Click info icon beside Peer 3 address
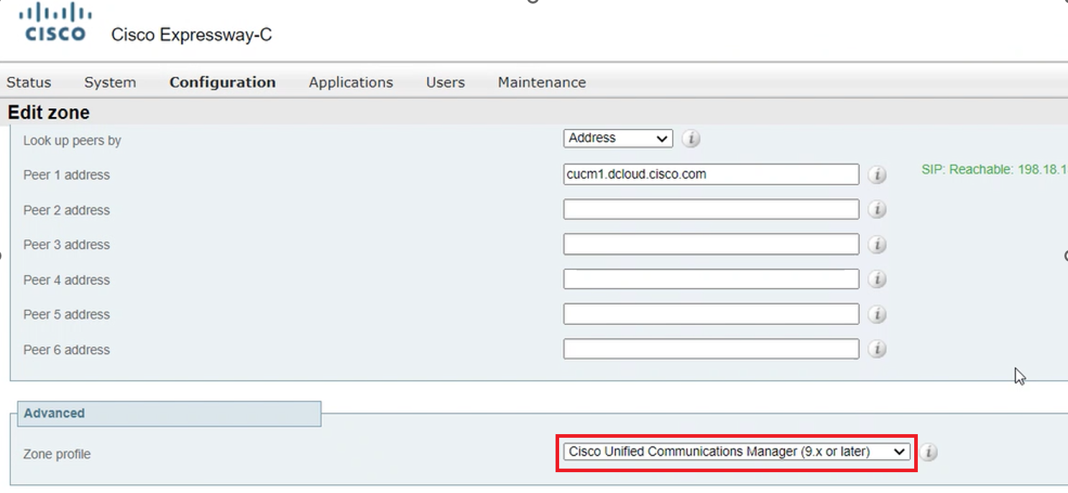Screen dimensions: 1068x493 pyautogui.click(x=876, y=245)
